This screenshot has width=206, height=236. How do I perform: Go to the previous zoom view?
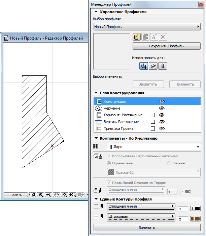pyautogui.click(x=72, y=195)
